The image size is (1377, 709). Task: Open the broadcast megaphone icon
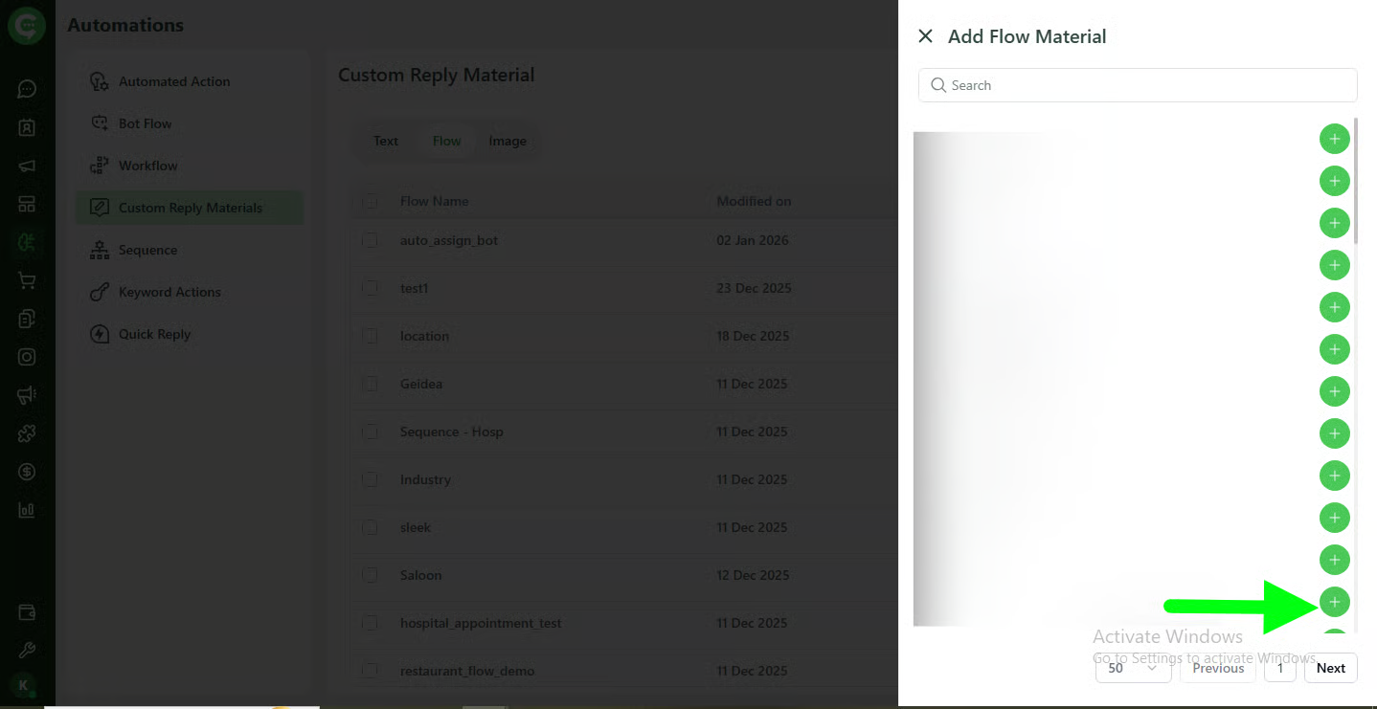click(27, 165)
